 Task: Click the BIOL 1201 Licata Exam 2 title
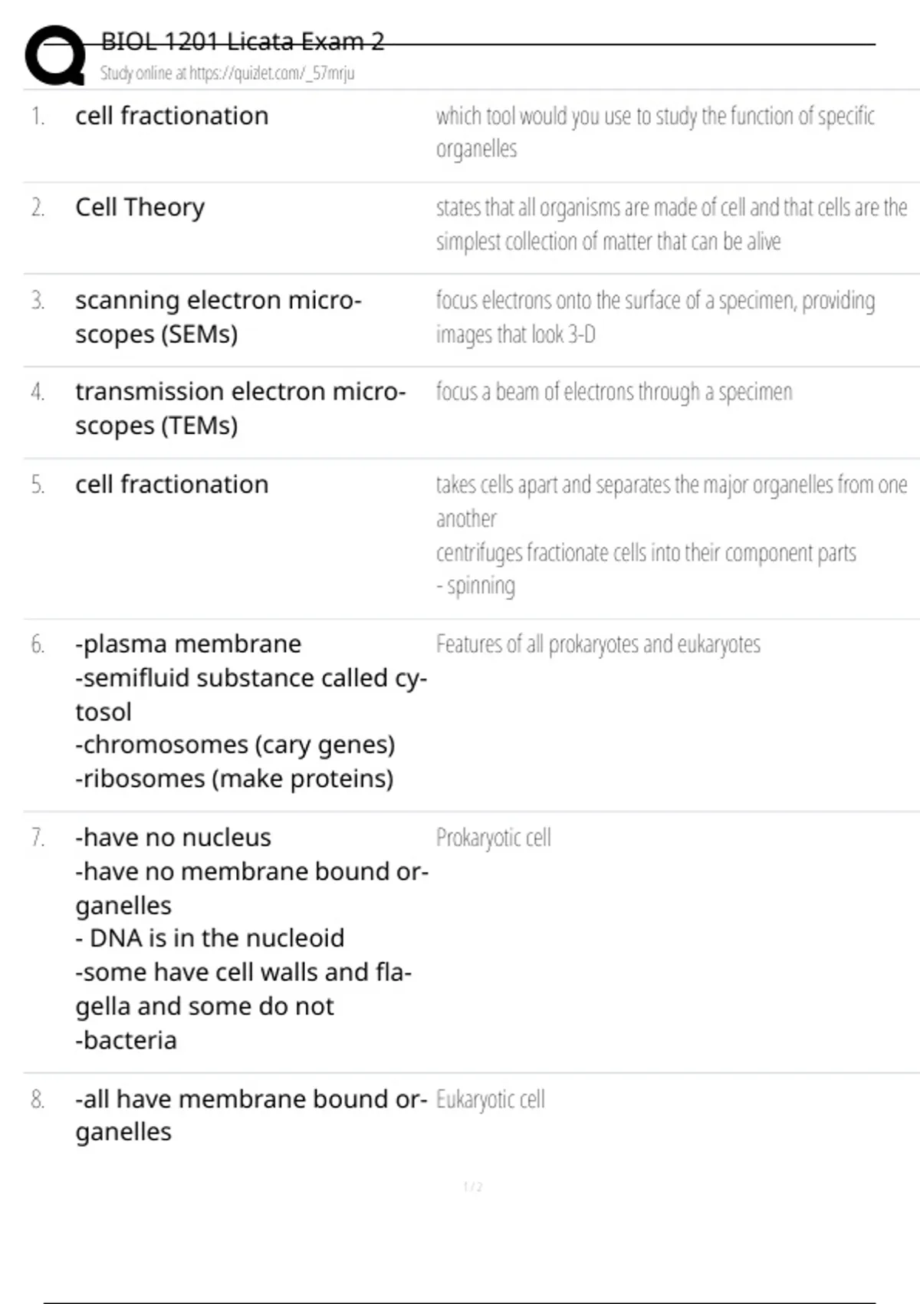point(242,41)
